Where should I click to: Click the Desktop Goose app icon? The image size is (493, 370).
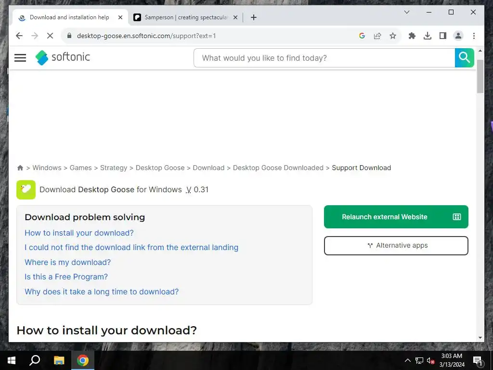coord(26,190)
